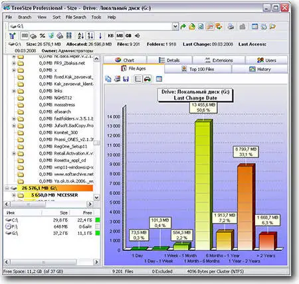Click the orange 8 799,7 MB bar
Image resolution: width=299 pixels, height=284 pixels.
coord(247,208)
